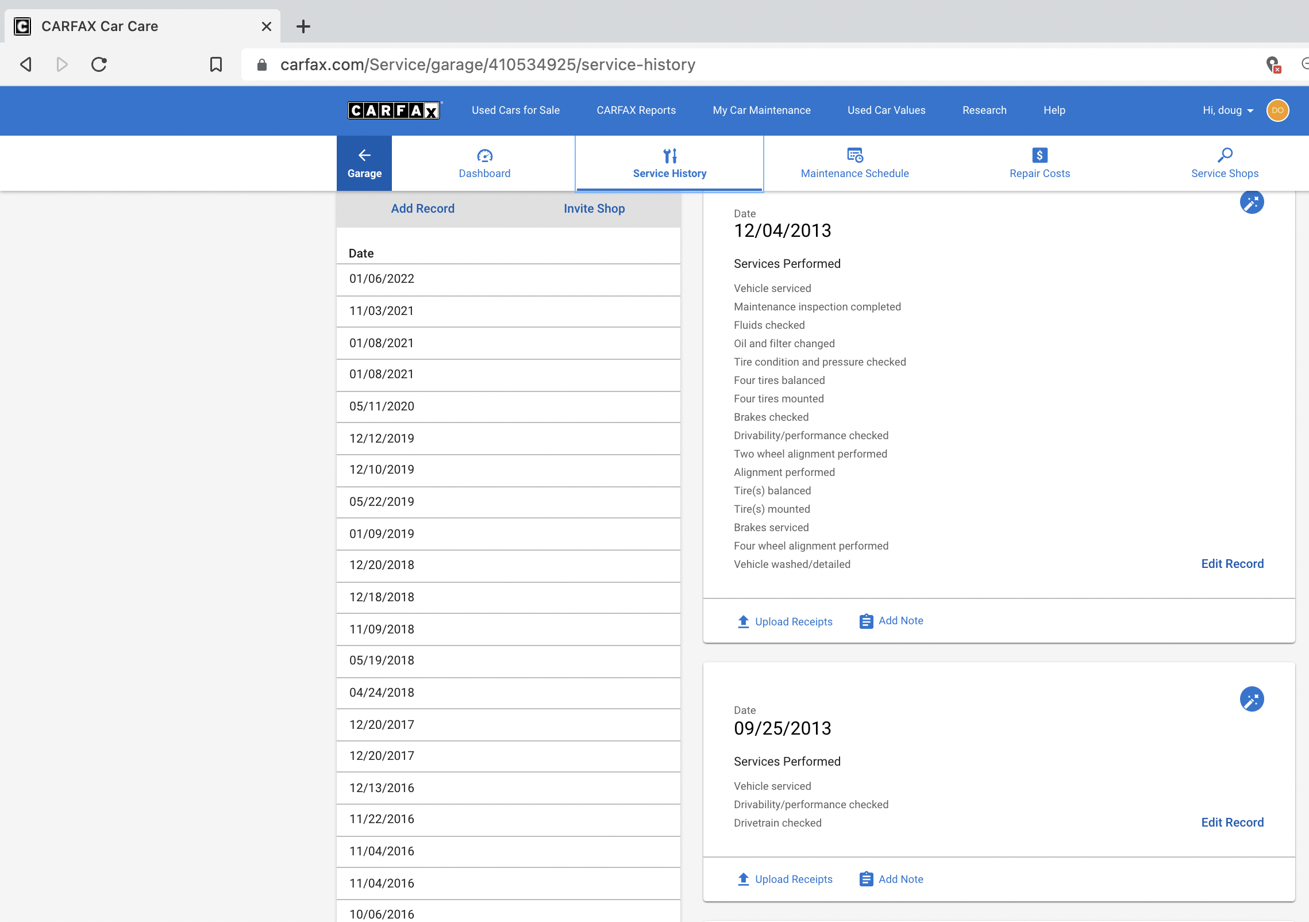Viewport: 1309px width, 922px height.
Task: Select the 11/03/2021 service date row
Action: click(x=509, y=312)
